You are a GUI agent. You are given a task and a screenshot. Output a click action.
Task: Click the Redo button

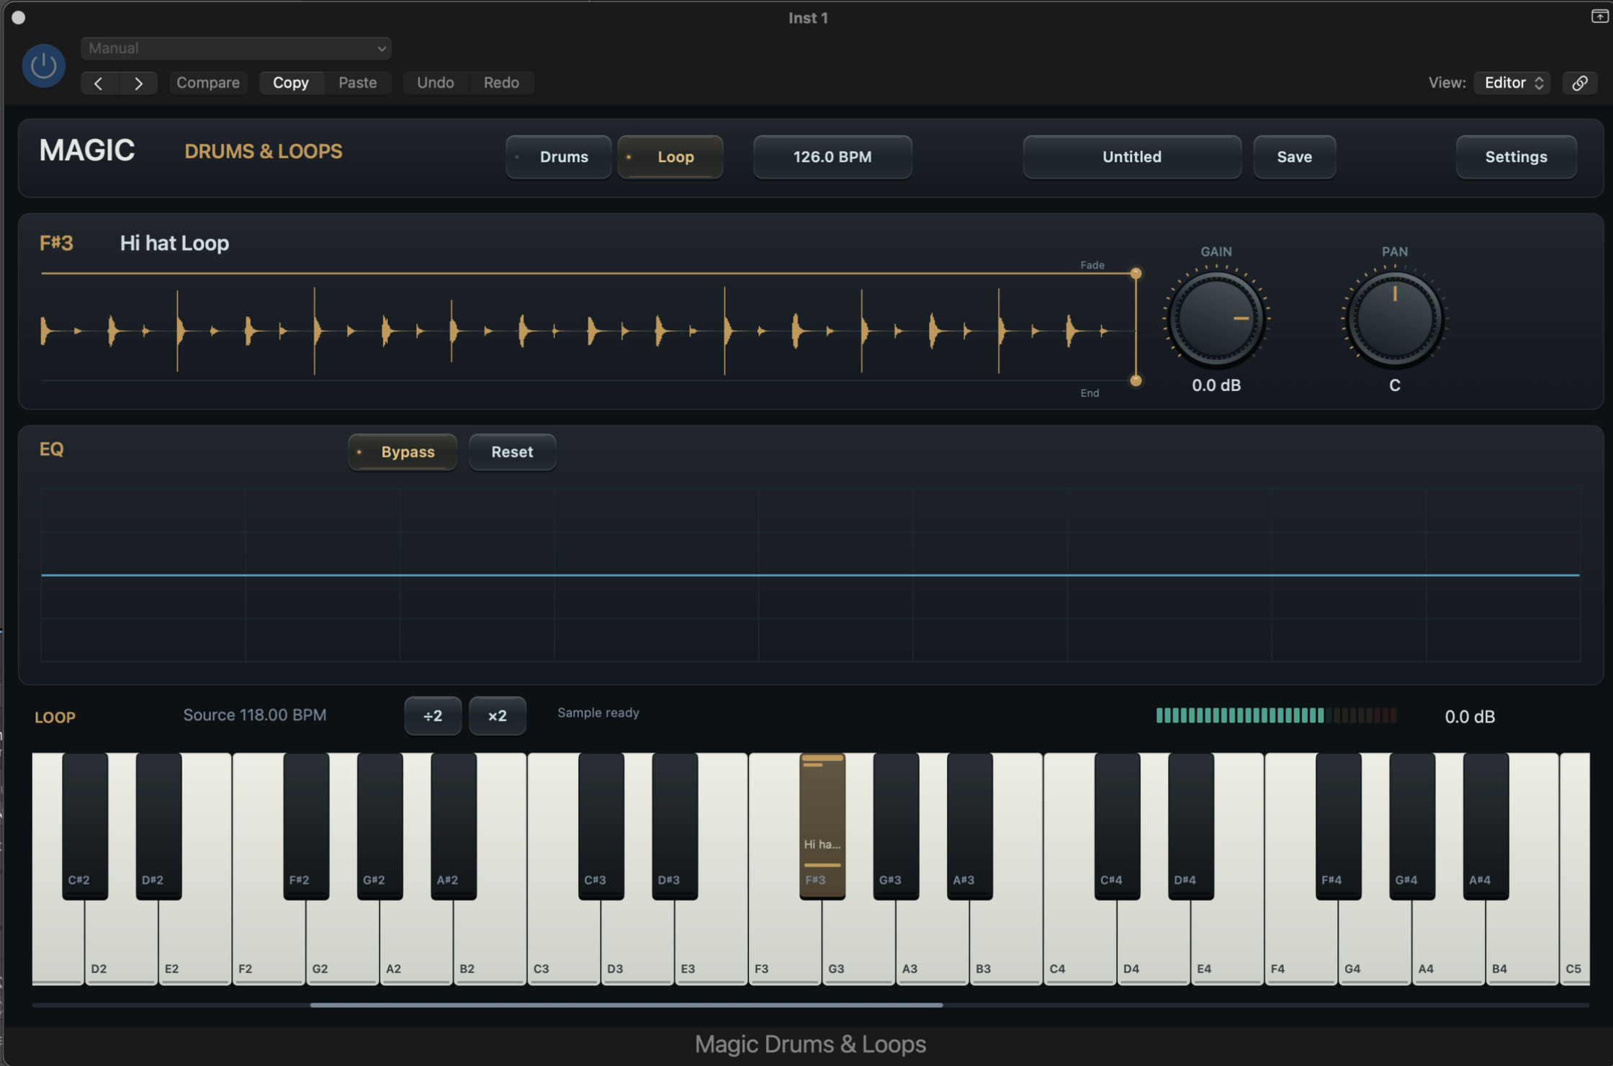pyautogui.click(x=501, y=83)
